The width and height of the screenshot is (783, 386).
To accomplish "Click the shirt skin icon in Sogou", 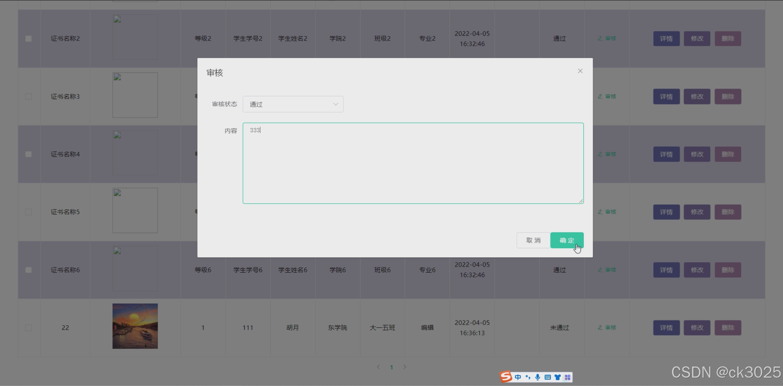I will 557,377.
